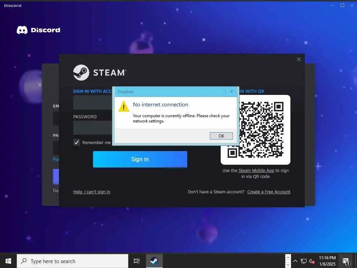
Task: Click the muted volume tray icon
Action: click(312, 261)
